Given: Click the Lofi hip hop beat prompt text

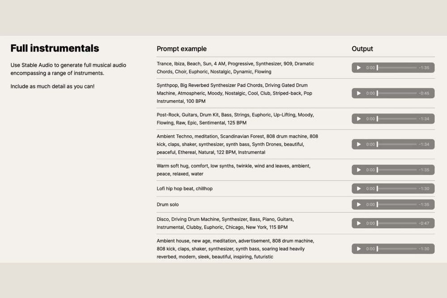Looking at the screenshot, I should pyautogui.click(x=184, y=188).
